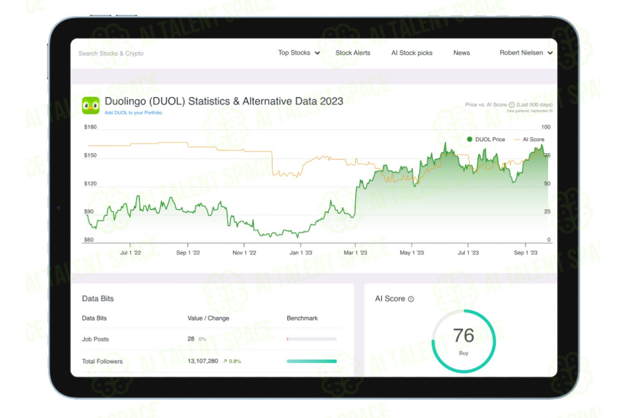
Task: Click the $120 price axis label
Action: pyautogui.click(x=90, y=184)
